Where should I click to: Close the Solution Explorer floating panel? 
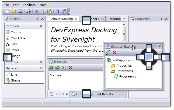[x=159, y=47]
